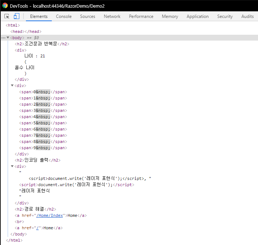
Task: Collapse the body element node
Action: pos(8,38)
